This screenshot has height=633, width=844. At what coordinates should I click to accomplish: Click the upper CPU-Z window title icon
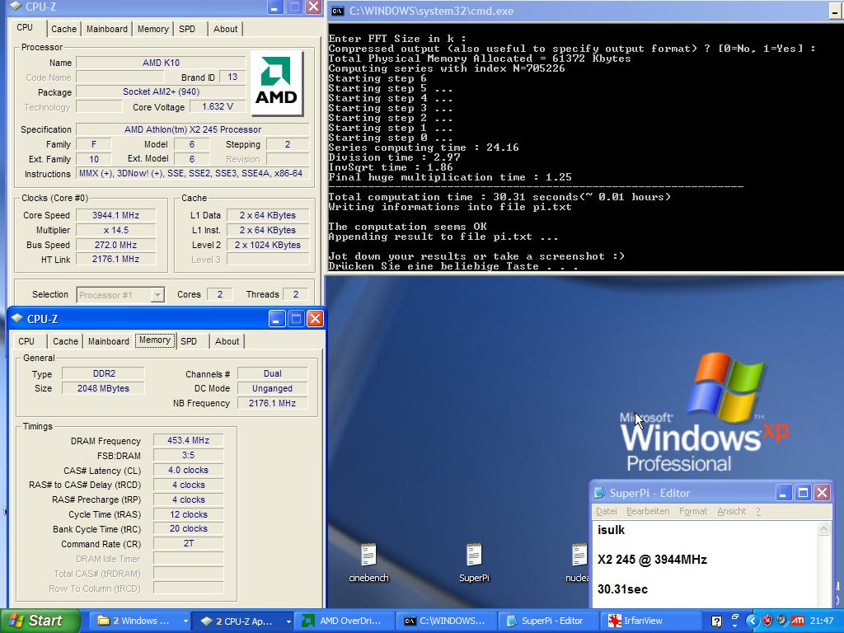16,7
